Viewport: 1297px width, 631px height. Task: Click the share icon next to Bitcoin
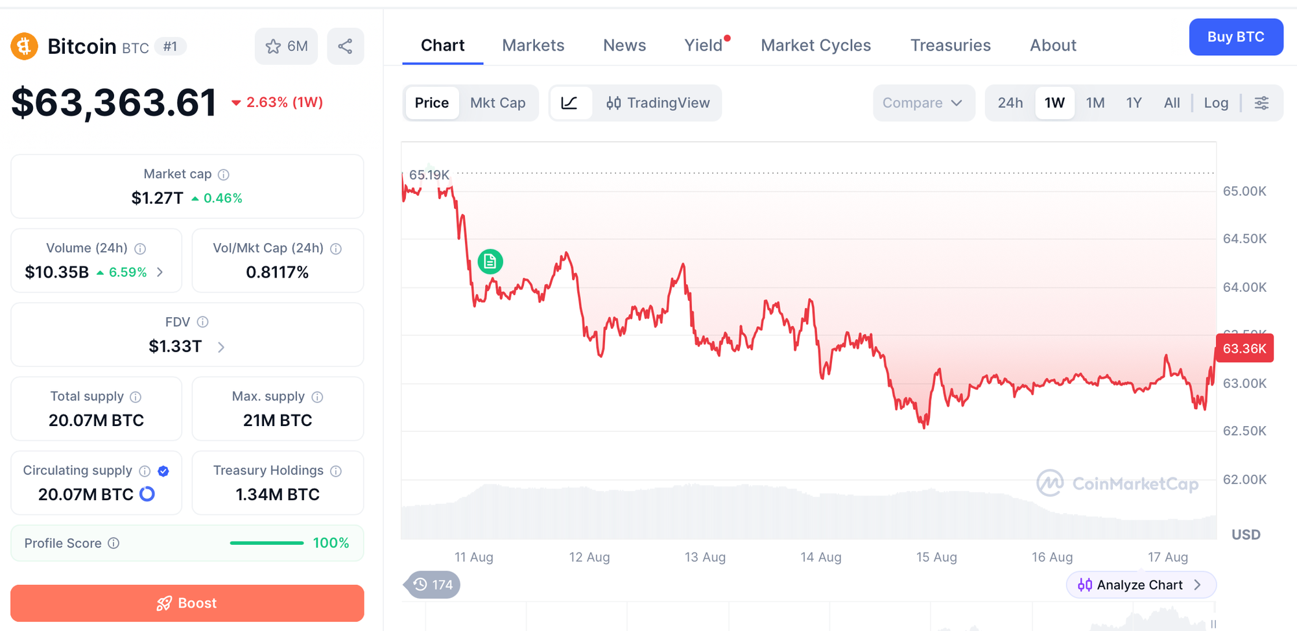pyautogui.click(x=345, y=46)
